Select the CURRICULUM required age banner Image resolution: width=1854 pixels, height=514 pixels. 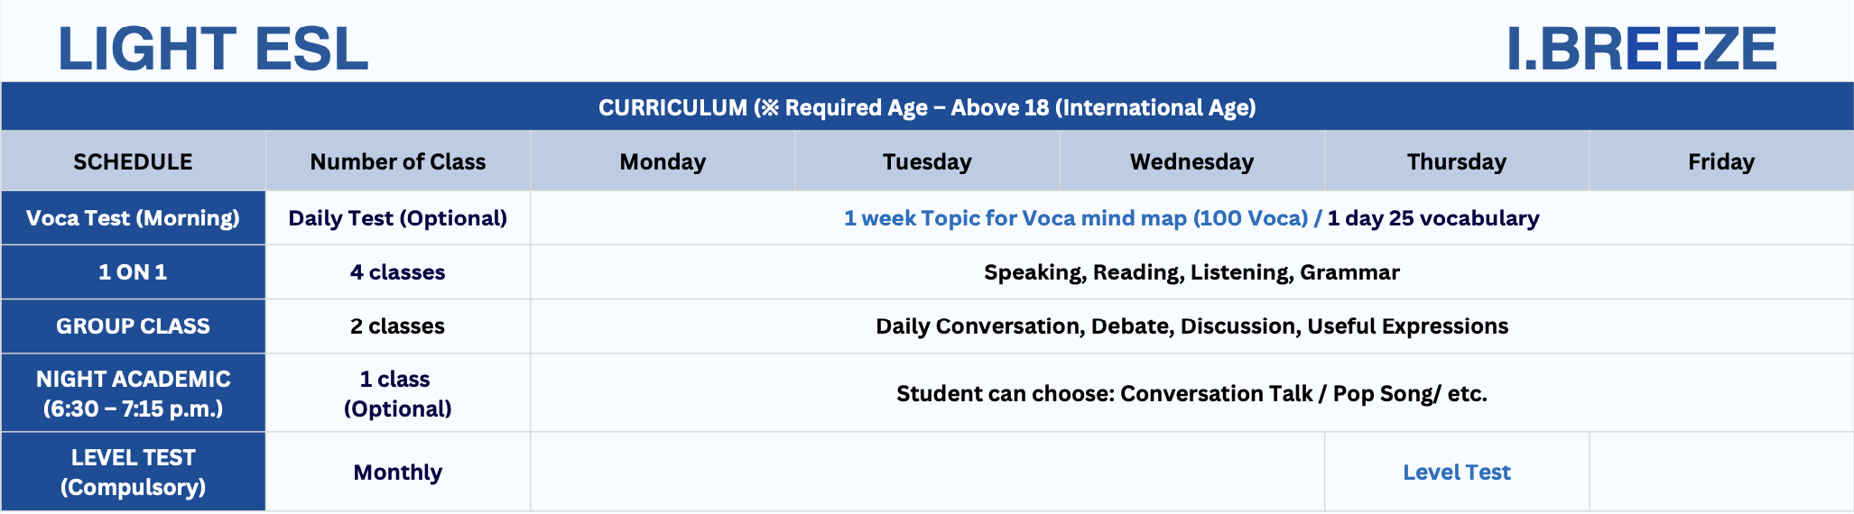(x=927, y=107)
